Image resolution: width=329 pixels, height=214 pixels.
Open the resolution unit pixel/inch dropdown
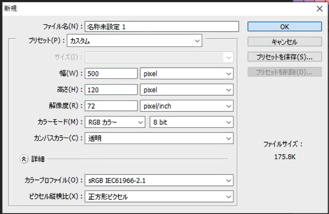186,106
